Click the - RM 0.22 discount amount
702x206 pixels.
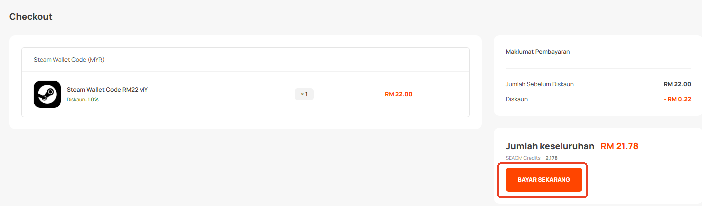tap(677, 99)
